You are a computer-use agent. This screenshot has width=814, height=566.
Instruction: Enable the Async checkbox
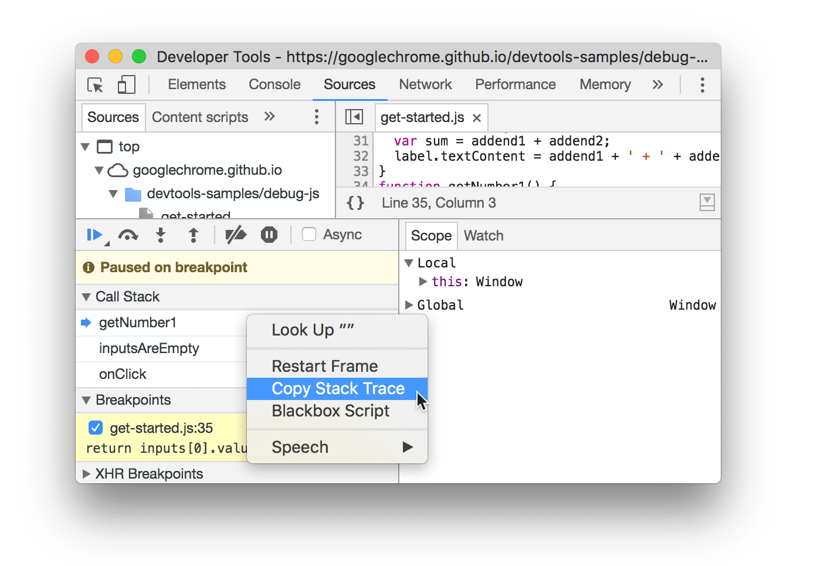click(309, 235)
